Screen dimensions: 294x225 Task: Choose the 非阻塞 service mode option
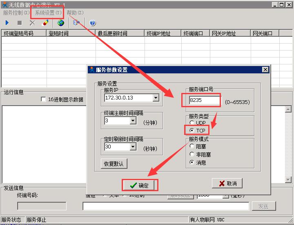tap(192, 154)
